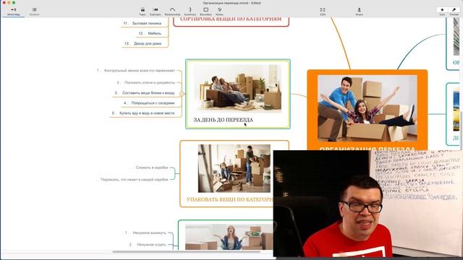Select subtopic Положить ключи и документы
The width and height of the screenshot is (463, 260).
coord(150,82)
